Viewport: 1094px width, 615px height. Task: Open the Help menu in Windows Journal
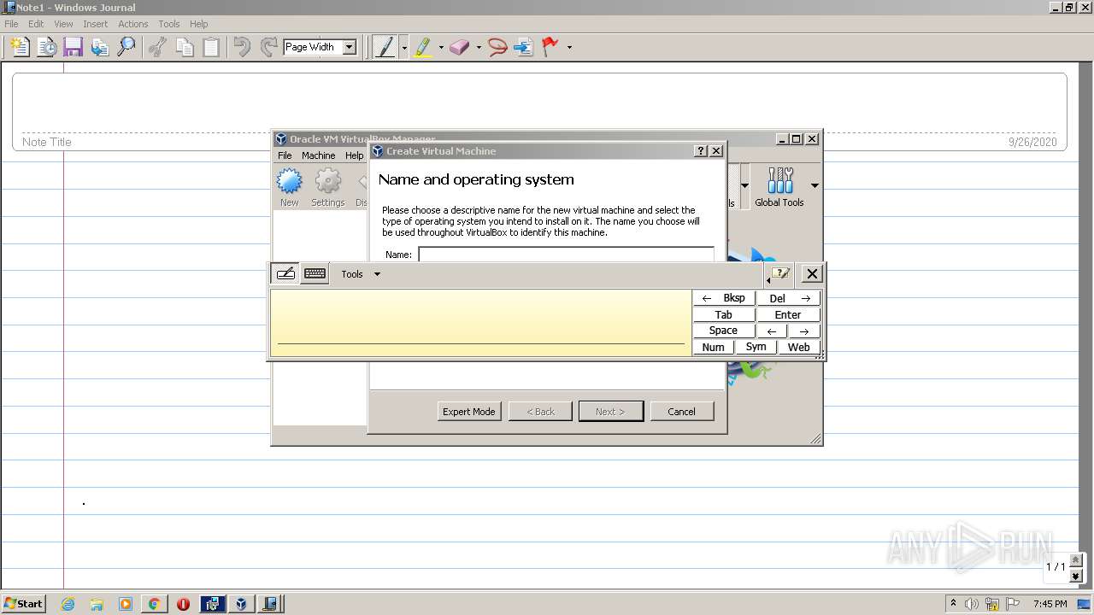(198, 24)
